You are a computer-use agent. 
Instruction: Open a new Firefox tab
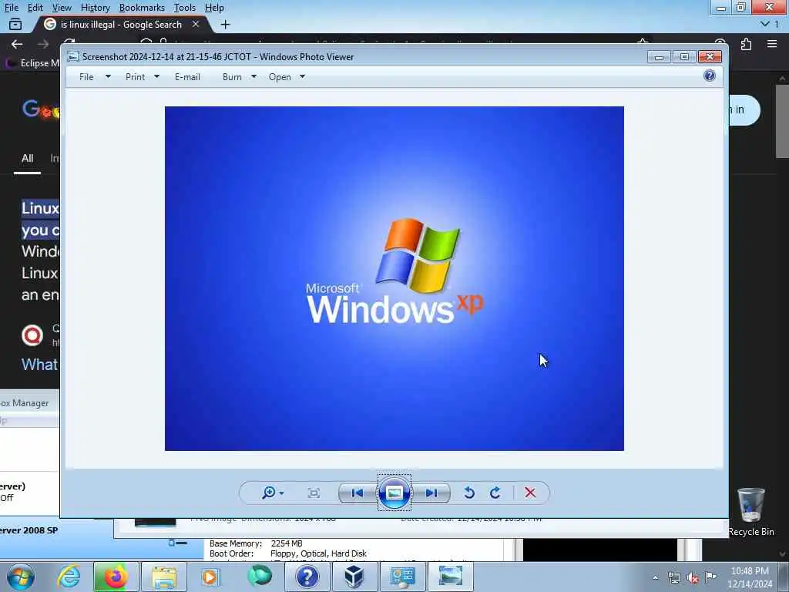[x=225, y=24]
